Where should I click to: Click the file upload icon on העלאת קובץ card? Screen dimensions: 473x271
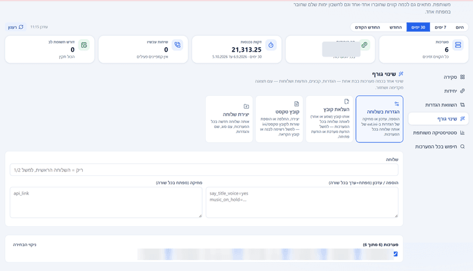pos(347,101)
